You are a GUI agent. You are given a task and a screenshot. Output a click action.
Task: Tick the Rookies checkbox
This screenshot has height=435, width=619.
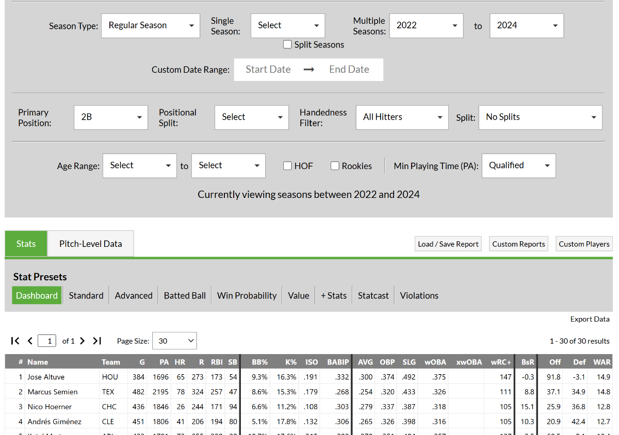coord(335,166)
